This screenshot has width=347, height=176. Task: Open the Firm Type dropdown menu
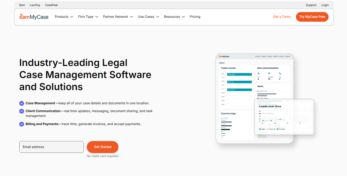pyautogui.click(x=88, y=17)
